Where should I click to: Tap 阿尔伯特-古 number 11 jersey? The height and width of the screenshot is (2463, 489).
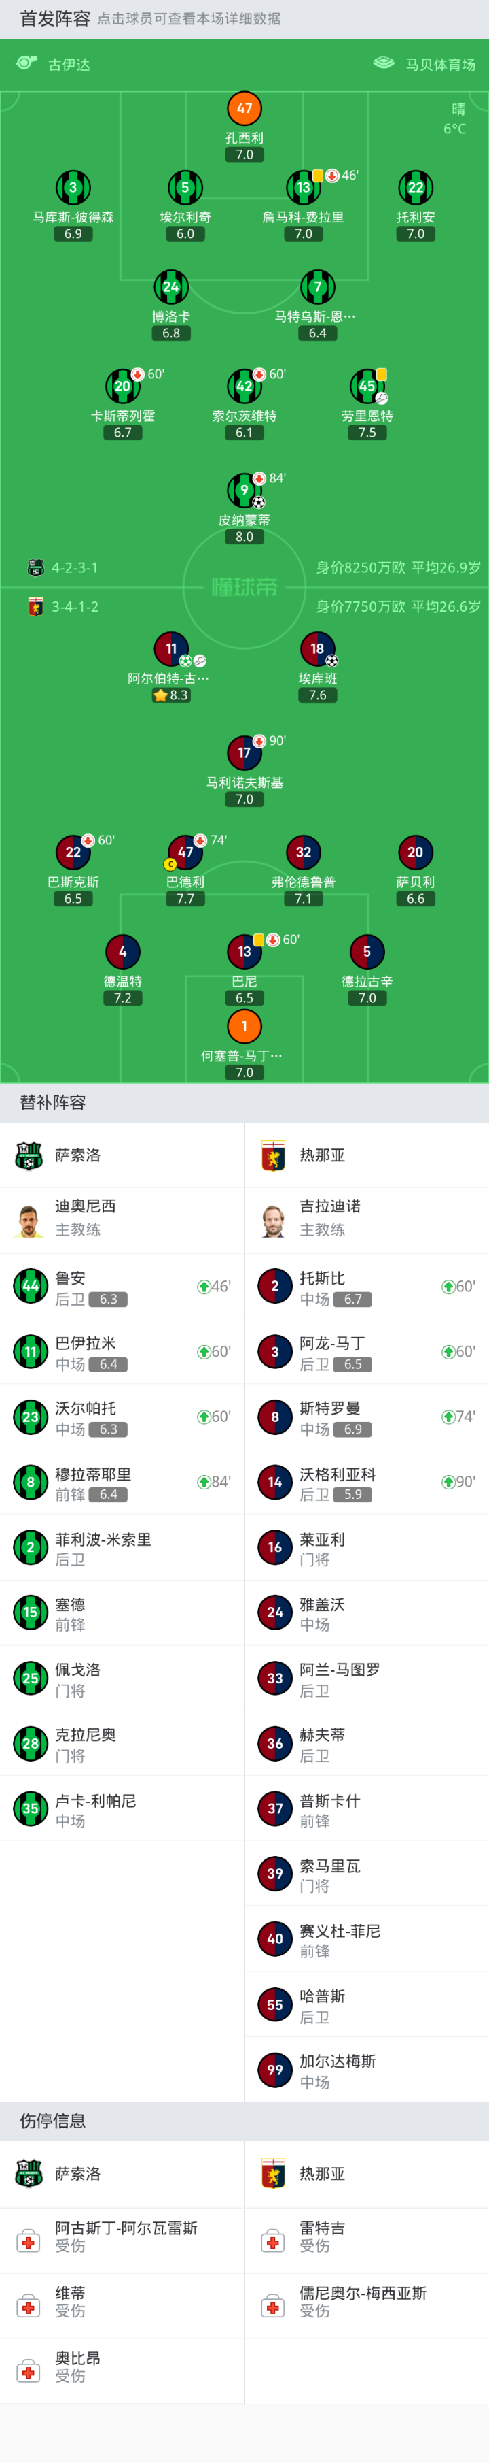171,648
